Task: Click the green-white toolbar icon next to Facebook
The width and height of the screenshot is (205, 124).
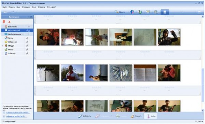Action: click(140, 12)
